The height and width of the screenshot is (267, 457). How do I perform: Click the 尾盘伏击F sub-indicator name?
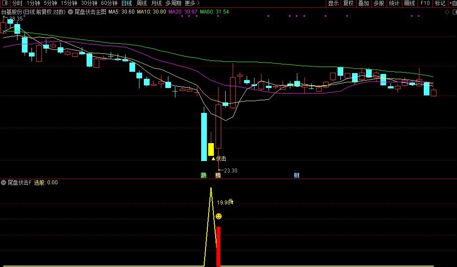pyautogui.click(x=20, y=183)
